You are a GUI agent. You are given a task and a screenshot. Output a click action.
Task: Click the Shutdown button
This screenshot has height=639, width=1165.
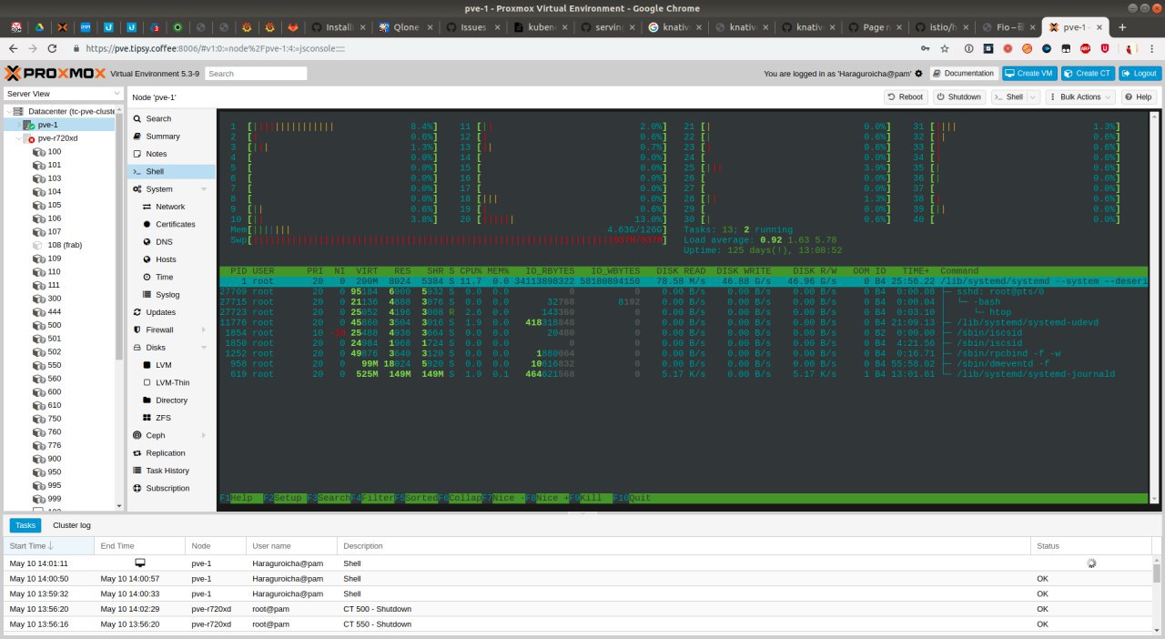click(x=958, y=96)
